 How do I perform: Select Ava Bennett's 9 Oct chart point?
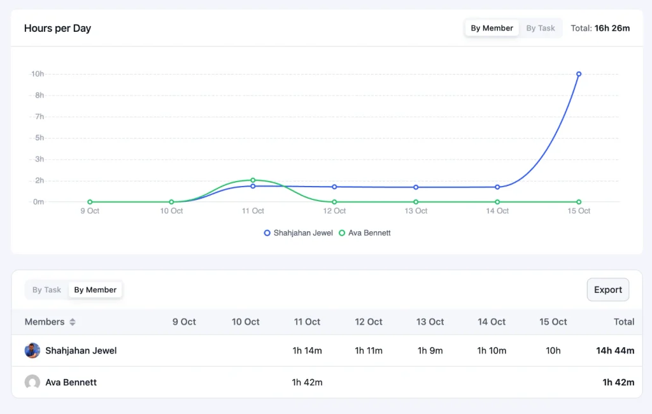pyautogui.click(x=90, y=202)
